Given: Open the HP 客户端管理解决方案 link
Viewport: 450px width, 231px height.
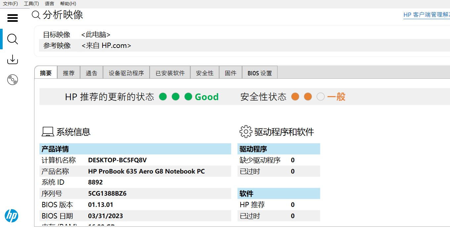Looking at the screenshot, I should click(x=426, y=15).
